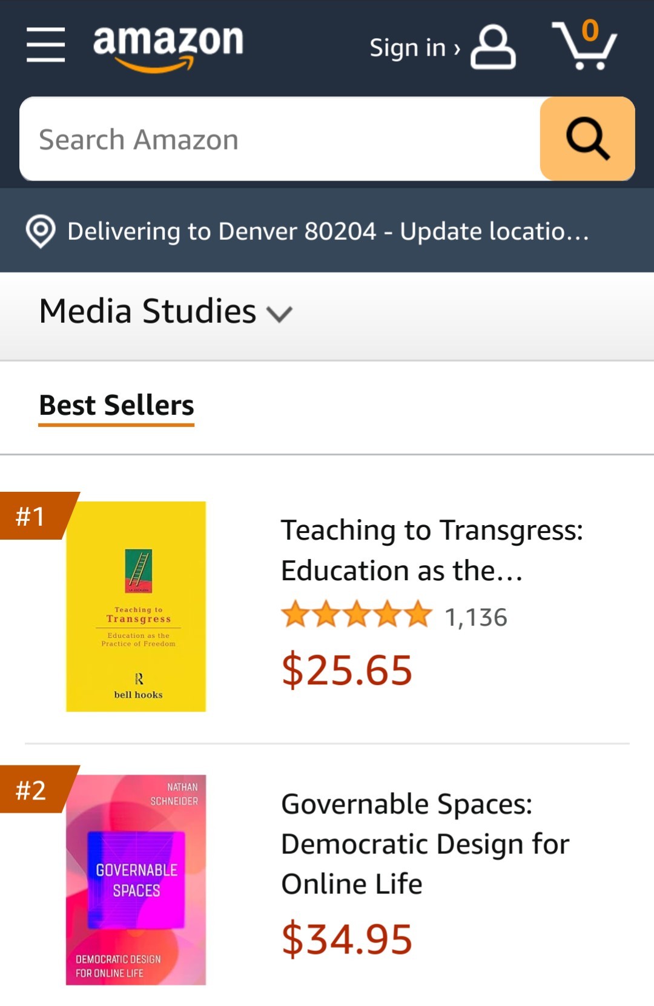Image resolution: width=654 pixels, height=1006 pixels.
Task: Open Teaching to Transgress book title
Action: click(x=431, y=550)
